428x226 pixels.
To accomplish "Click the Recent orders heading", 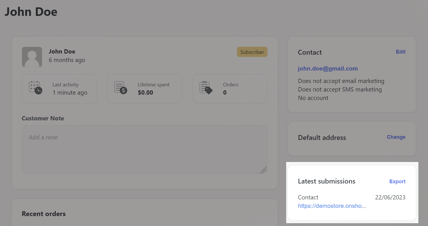I will click(x=44, y=214).
